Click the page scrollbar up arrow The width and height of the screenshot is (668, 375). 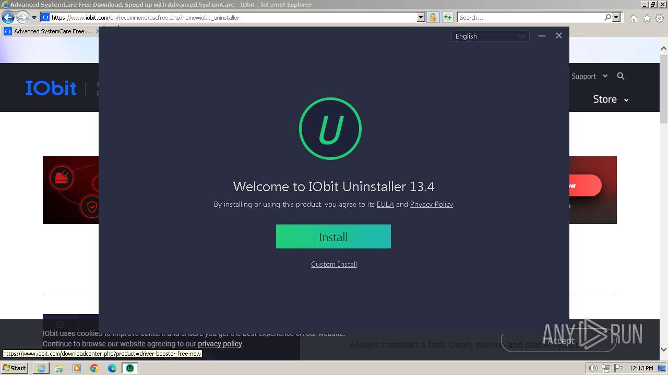[x=664, y=48]
